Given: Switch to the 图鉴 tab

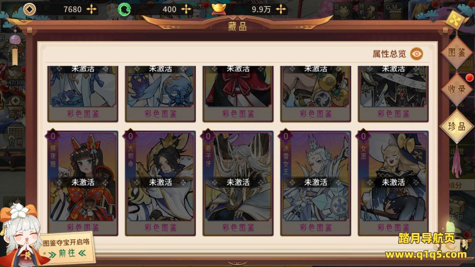Looking at the screenshot, I should [457, 53].
